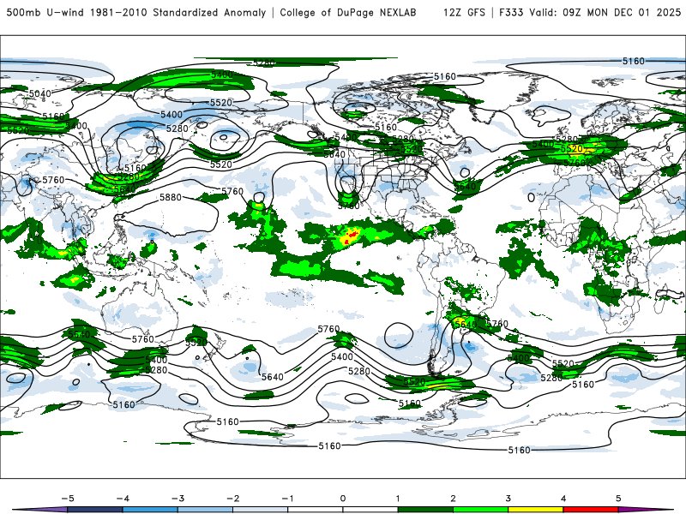Click the red anomaly maximum on the map
The image size is (686, 514).
(352, 236)
